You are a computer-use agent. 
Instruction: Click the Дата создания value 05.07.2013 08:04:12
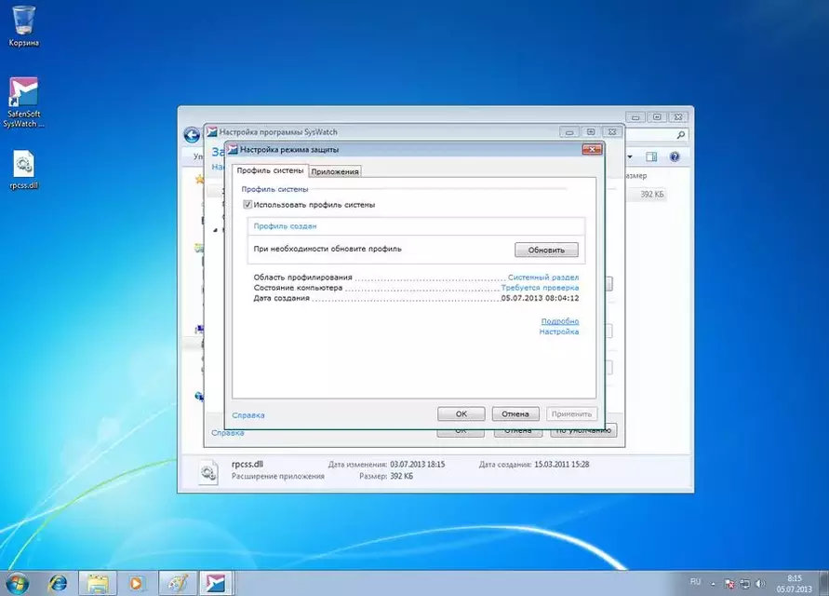(x=540, y=298)
